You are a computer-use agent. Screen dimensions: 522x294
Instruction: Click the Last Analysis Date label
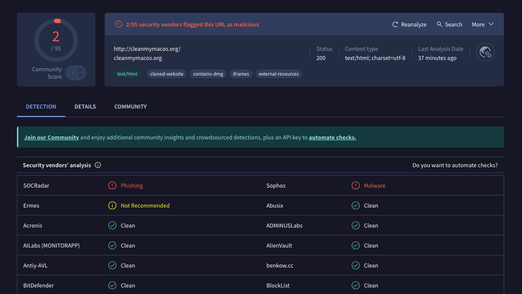point(440,49)
